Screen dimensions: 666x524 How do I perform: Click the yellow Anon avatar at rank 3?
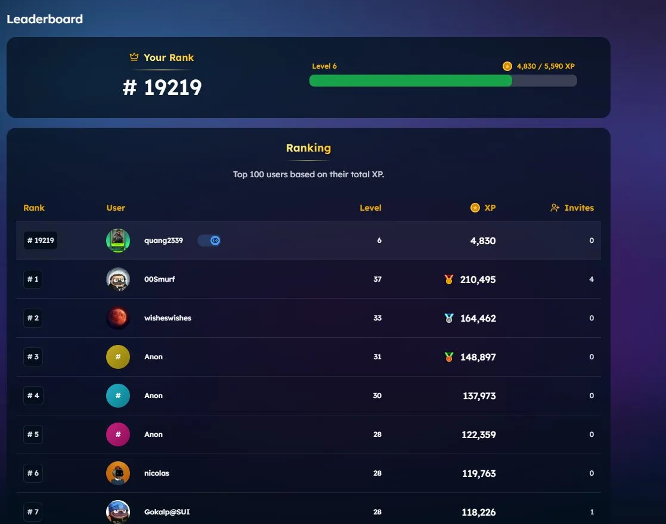[117, 357]
